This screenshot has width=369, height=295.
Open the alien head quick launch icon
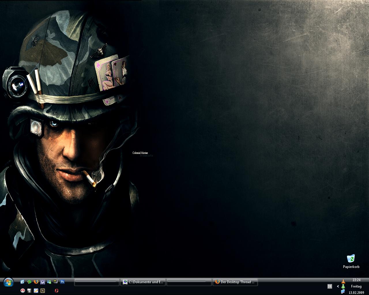tap(29, 290)
